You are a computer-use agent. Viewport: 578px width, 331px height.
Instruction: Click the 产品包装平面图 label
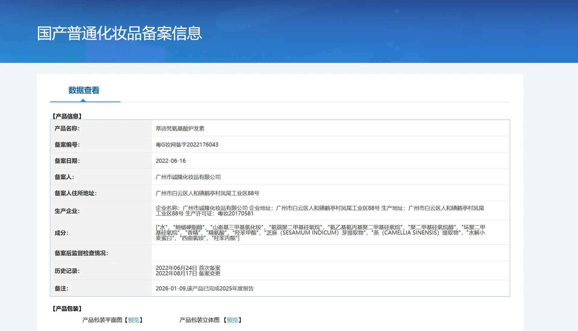click(102, 320)
